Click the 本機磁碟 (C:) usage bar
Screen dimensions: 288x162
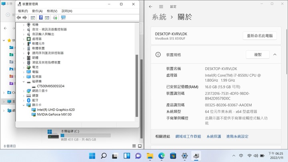click(86, 136)
